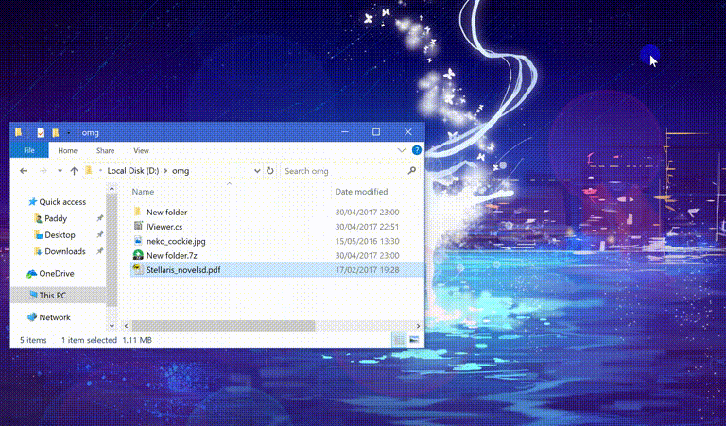The image size is (726, 426).
Task: Open Desktop in the navigation pane
Action: [x=55, y=235]
